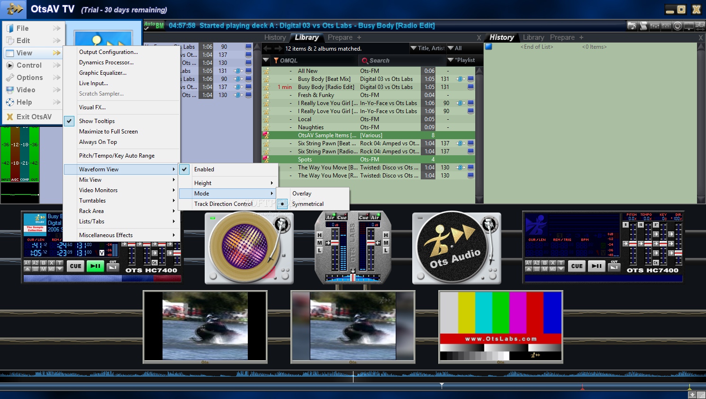Screen dimensions: 706x399
Task: Expand Lists/Tabs submenu
Action: point(121,222)
